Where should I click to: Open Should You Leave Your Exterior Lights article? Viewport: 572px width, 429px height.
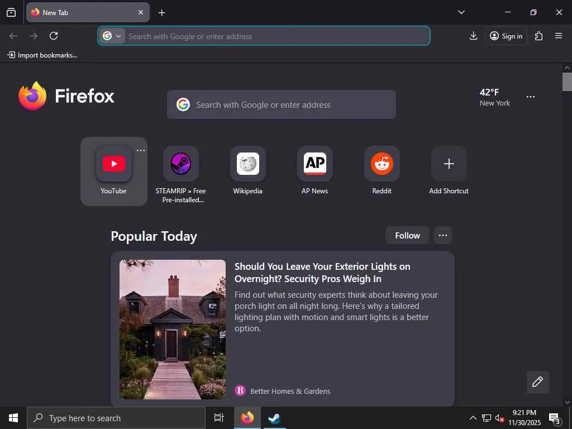coord(322,273)
